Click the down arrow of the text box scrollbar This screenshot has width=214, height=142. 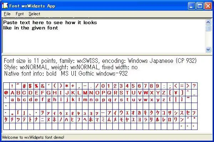pyautogui.click(x=208, y=49)
